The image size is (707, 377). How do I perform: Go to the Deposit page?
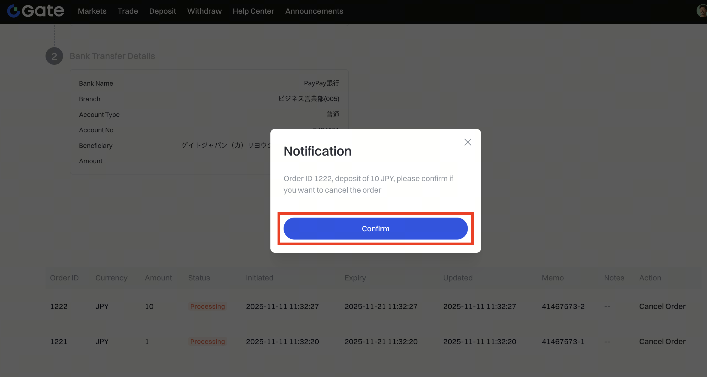[162, 11]
